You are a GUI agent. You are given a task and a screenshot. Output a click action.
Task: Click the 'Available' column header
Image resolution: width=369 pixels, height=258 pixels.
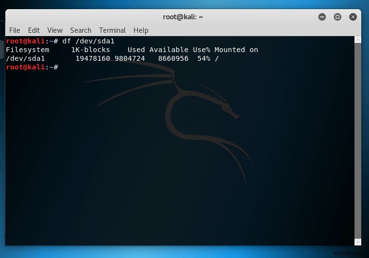[169, 50]
